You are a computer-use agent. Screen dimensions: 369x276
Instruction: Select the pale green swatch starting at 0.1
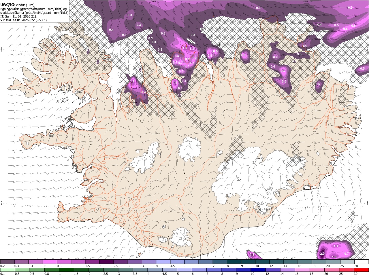pyautogui.click(x=7, y=270)
